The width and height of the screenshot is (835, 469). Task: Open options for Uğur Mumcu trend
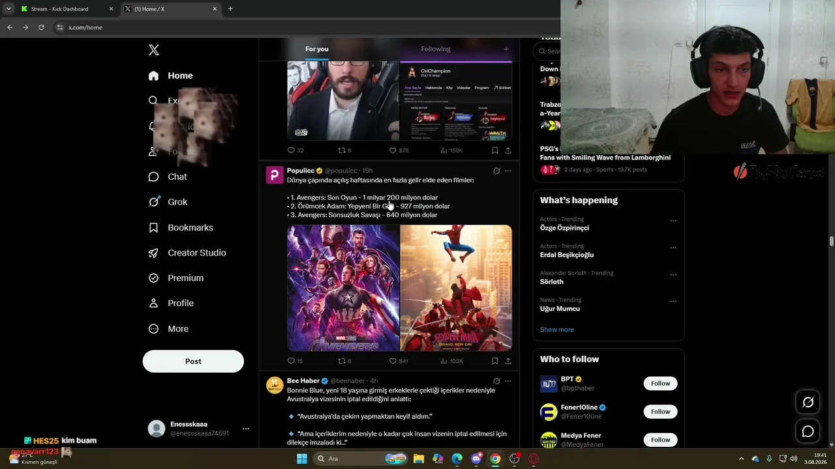point(673,302)
